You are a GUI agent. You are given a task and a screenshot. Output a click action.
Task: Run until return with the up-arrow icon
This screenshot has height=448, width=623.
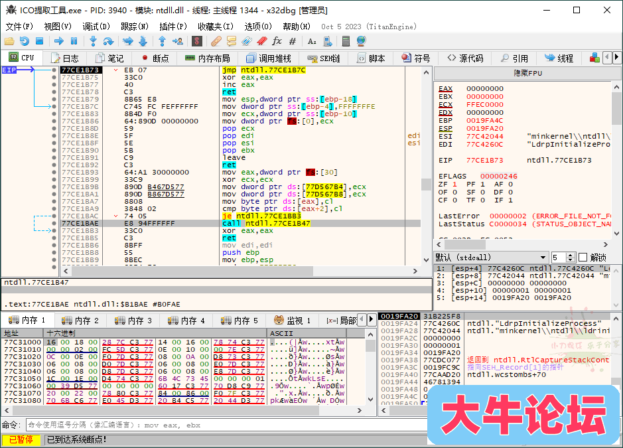tap(162, 41)
